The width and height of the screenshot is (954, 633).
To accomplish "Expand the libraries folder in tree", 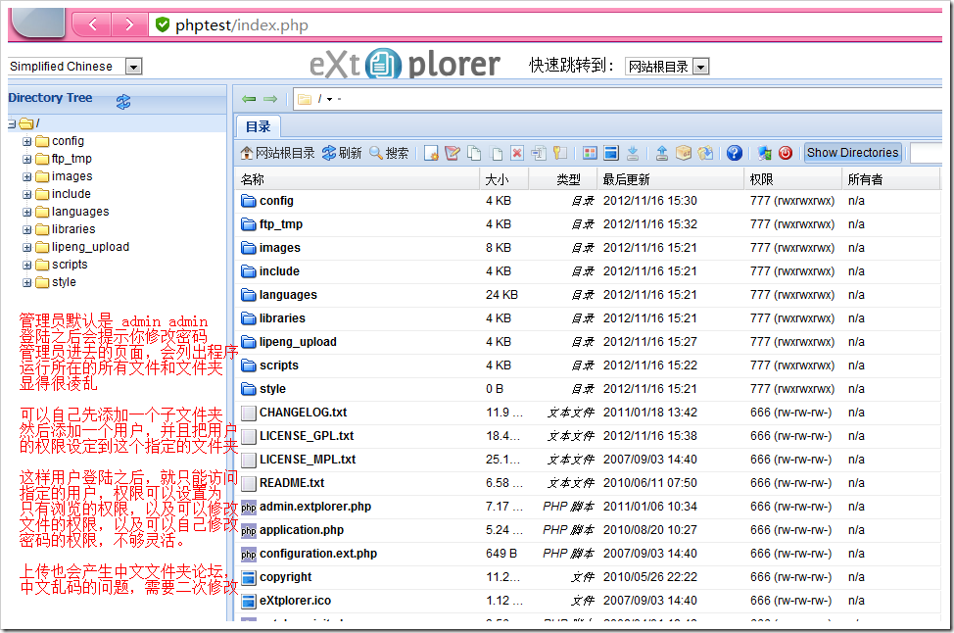I will coord(26,230).
